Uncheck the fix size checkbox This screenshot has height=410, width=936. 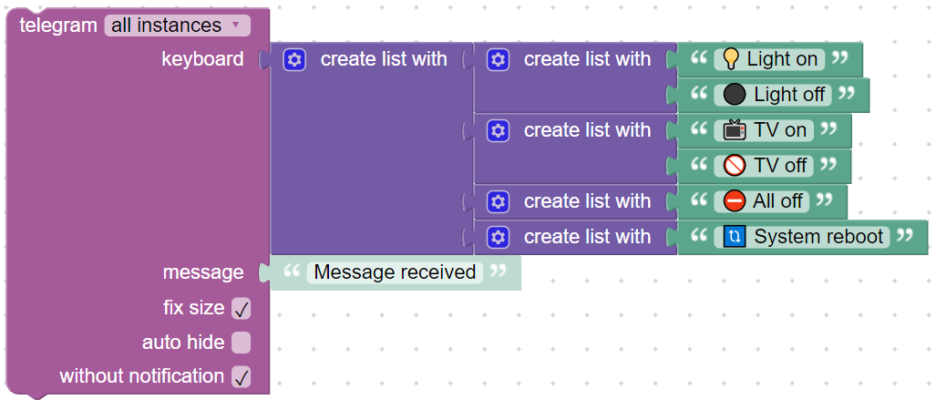241,309
